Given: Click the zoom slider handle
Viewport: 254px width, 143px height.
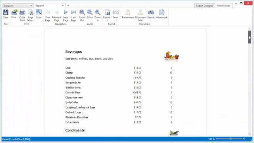Looking at the screenshot, I should (231, 139).
